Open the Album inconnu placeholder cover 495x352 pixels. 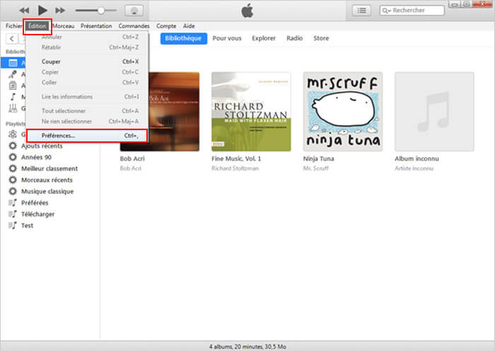coord(434,112)
